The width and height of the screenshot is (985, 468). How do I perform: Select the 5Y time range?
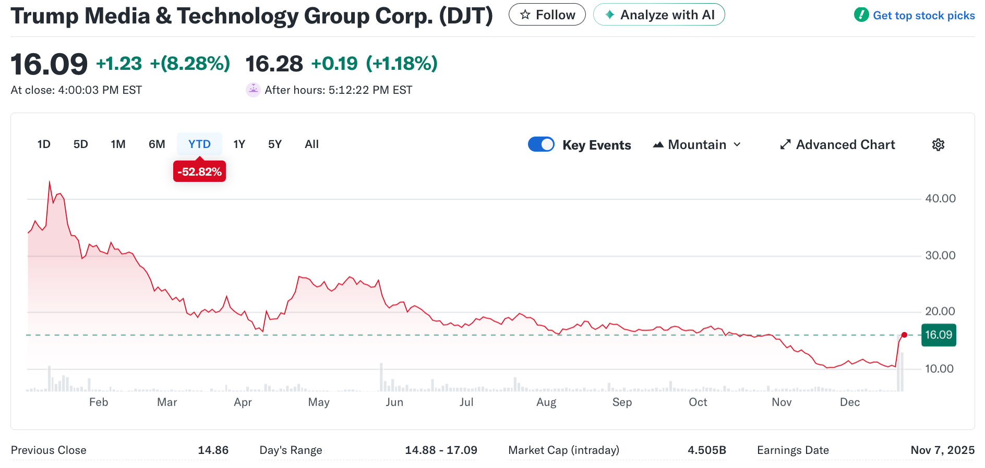tap(274, 144)
